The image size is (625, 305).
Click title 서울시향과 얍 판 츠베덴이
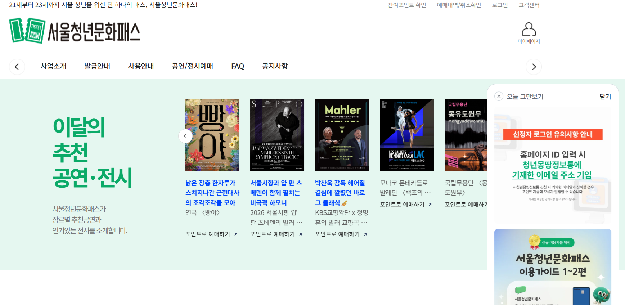(276, 193)
